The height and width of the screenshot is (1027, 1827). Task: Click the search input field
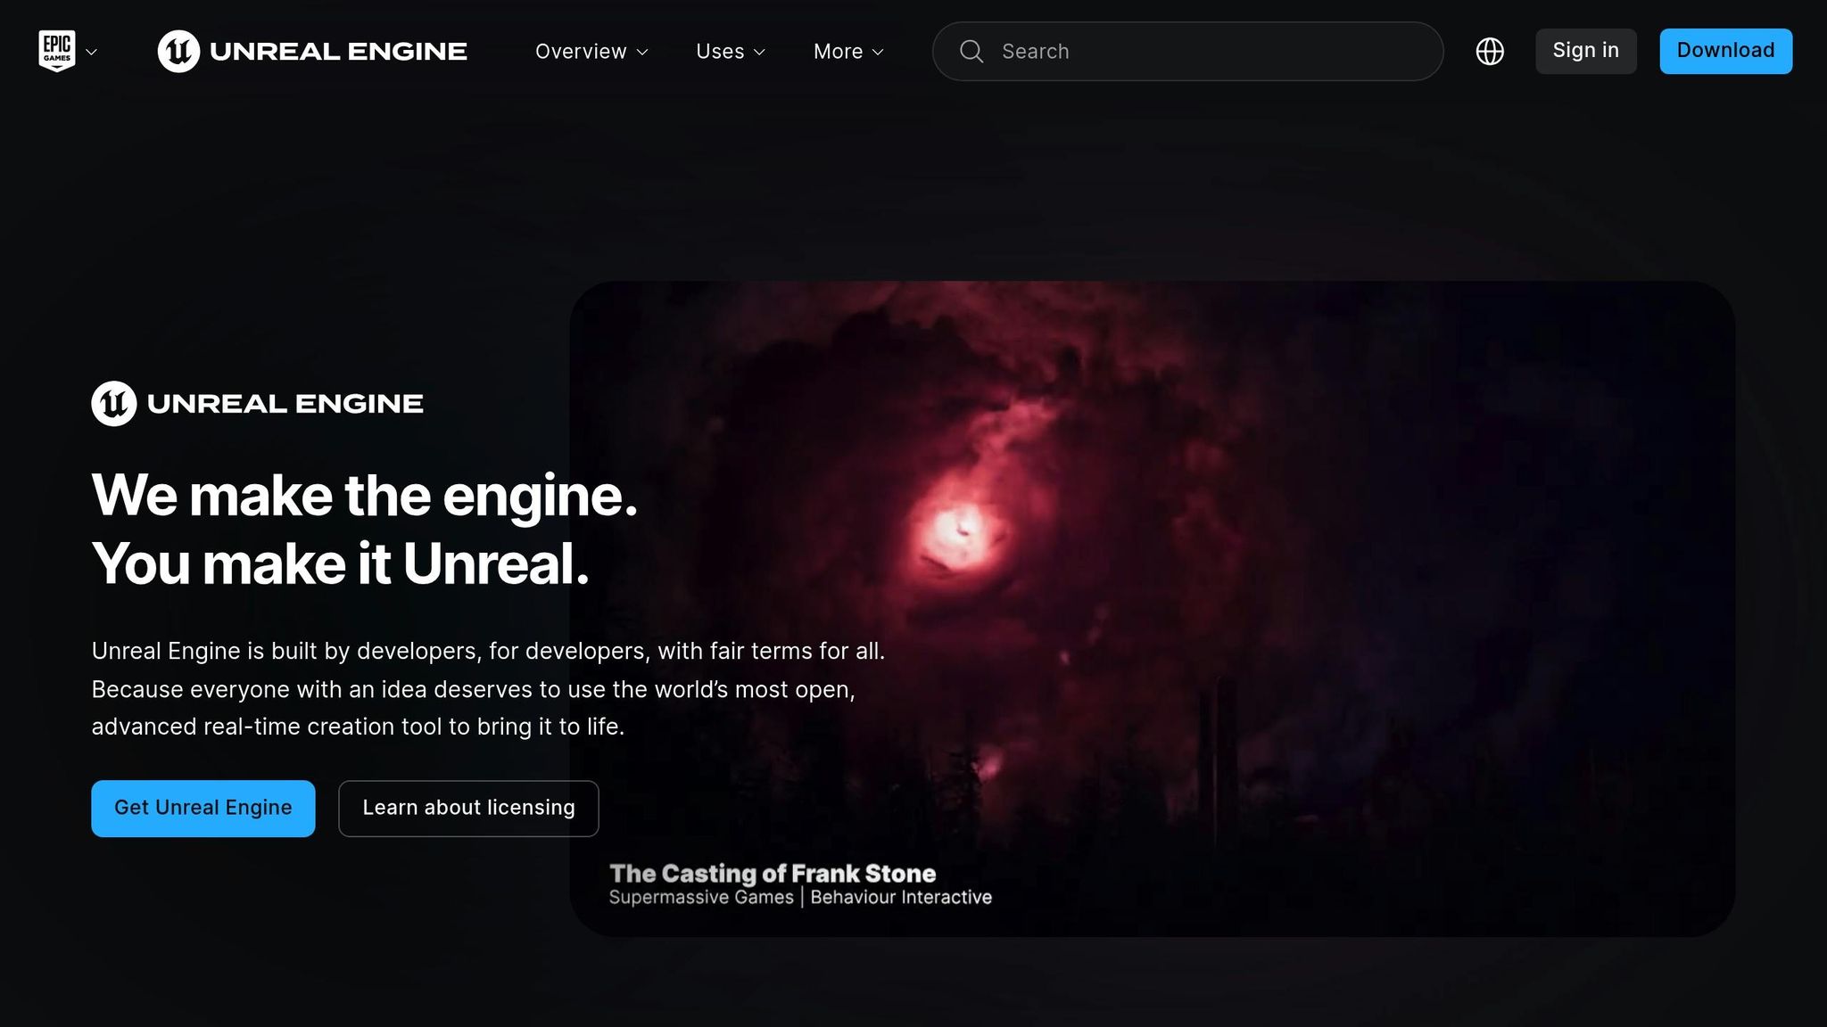tap(1160, 52)
